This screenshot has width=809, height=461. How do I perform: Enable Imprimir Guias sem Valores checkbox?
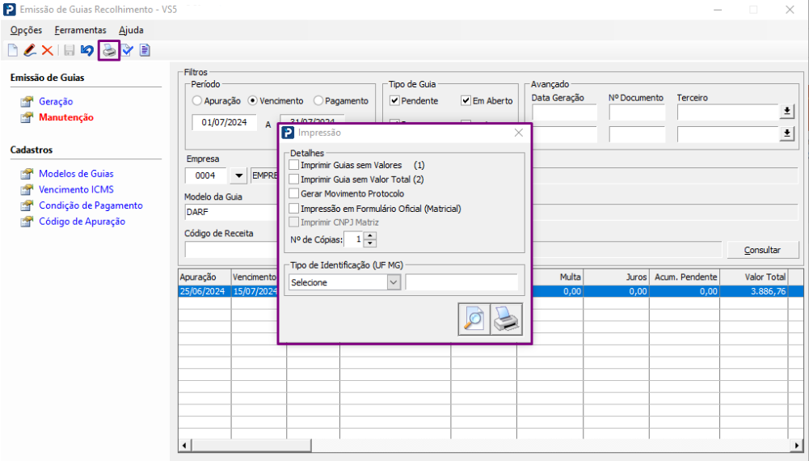(294, 165)
